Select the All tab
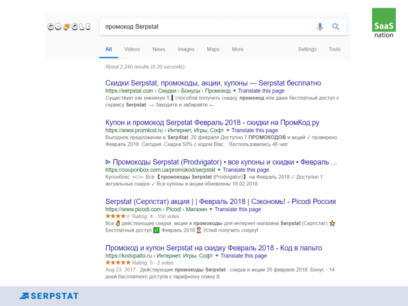 pyautogui.click(x=108, y=49)
